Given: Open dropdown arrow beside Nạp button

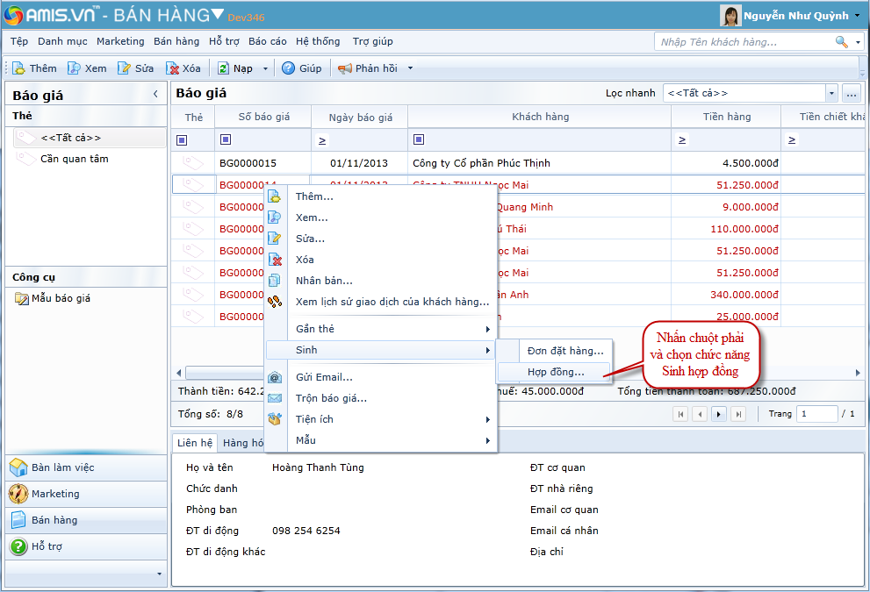Looking at the screenshot, I should point(265,68).
